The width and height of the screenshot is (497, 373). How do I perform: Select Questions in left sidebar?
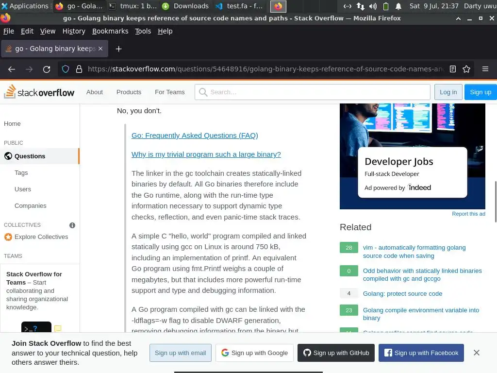click(x=40, y=156)
